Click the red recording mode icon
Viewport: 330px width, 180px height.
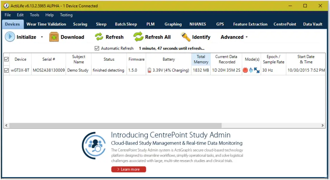[x=245, y=70]
